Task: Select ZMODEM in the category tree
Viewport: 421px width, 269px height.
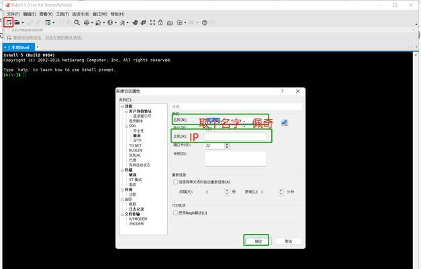Action: (x=136, y=224)
